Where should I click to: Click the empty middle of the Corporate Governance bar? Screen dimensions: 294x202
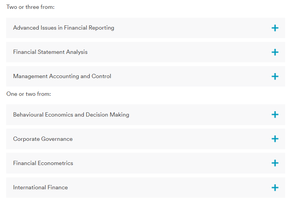170,139
